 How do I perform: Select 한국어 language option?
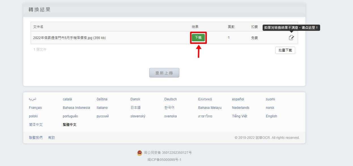coord(169,108)
